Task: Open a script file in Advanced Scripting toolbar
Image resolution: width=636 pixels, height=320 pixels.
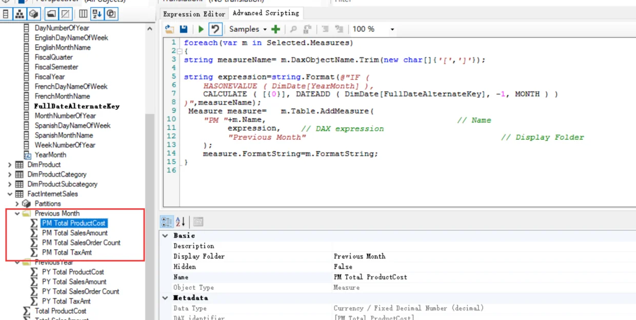Action: [x=169, y=29]
